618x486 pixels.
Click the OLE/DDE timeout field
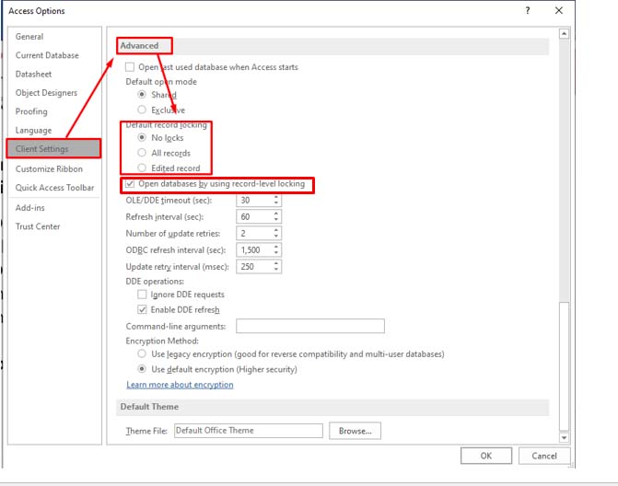pyautogui.click(x=254, y=200)
